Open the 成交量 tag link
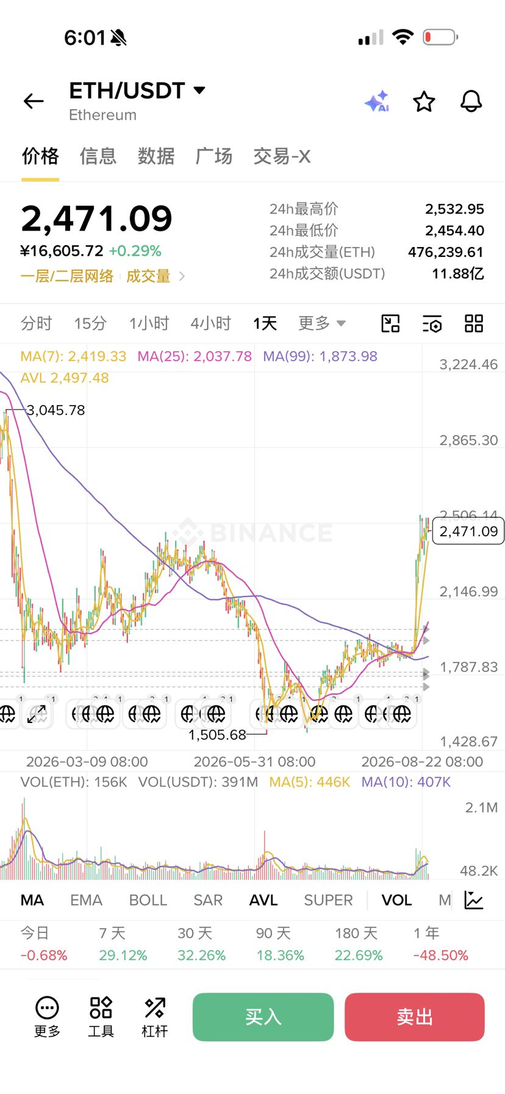 coord(148,276)
